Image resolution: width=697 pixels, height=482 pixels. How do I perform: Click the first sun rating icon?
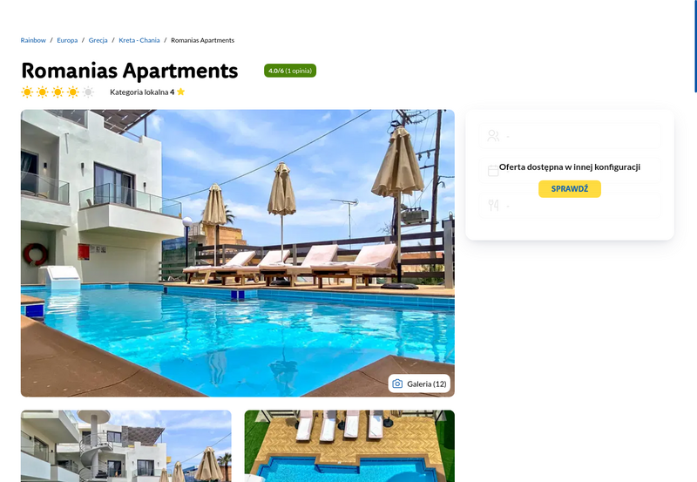click(x=27, y=92)
